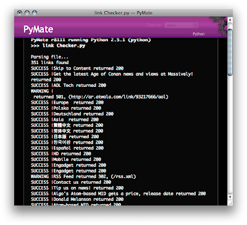Click the 'Donald Melanson returned 200' line
Image resolution: width=247 pixels, height=225 pixels.
pyautogui.click(x=77, y=199)
